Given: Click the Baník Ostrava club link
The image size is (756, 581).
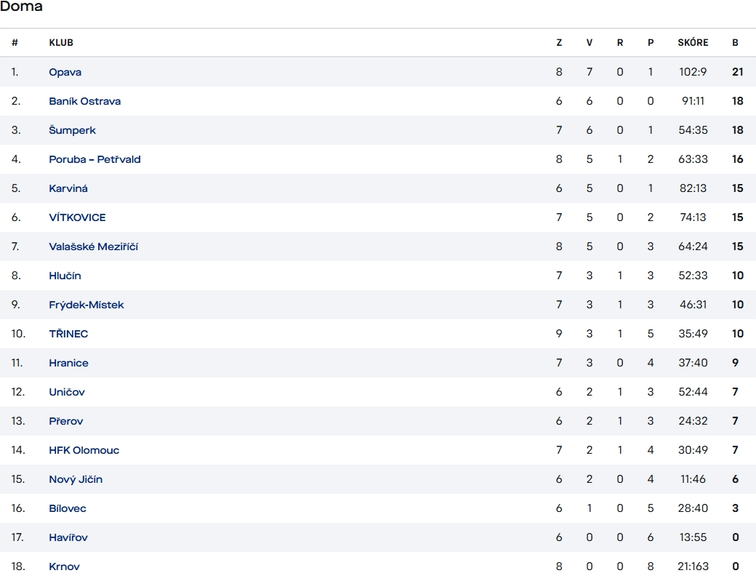Looking at the screenshot, I should pyautogui.click(x=85, y=101).
